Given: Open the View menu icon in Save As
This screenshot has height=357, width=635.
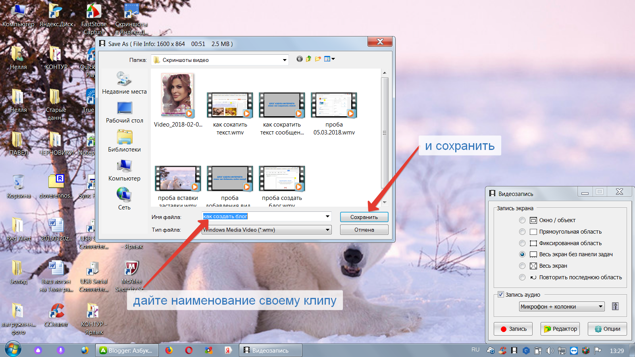Looking at the screenshot, I should point(329,59).
